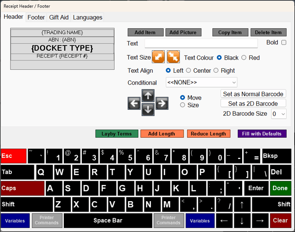This screenshot has width=295, height=232.
Task: Choose the Move arrow mode
Action: 182,97
